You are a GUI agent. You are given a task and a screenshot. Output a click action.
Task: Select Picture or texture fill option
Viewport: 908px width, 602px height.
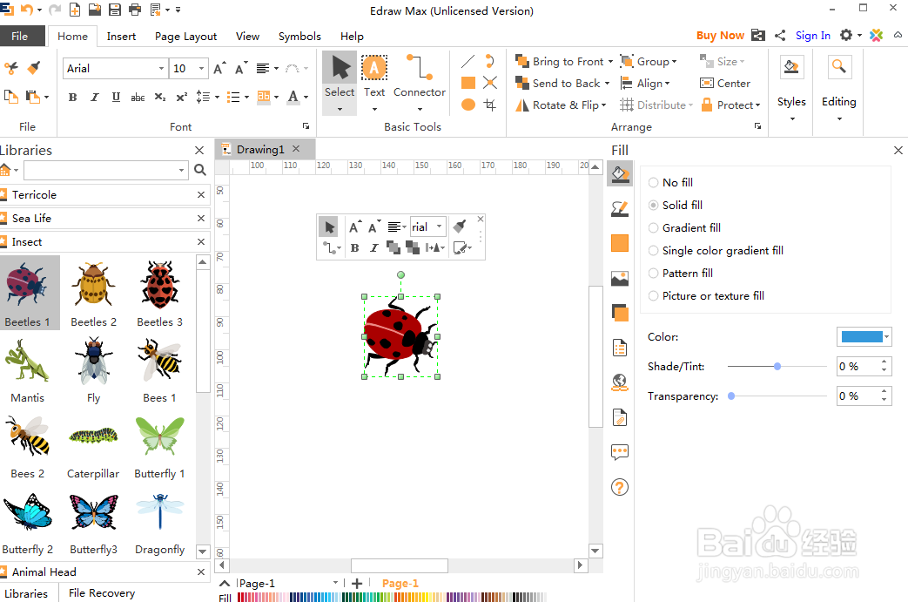click(707, 295)
